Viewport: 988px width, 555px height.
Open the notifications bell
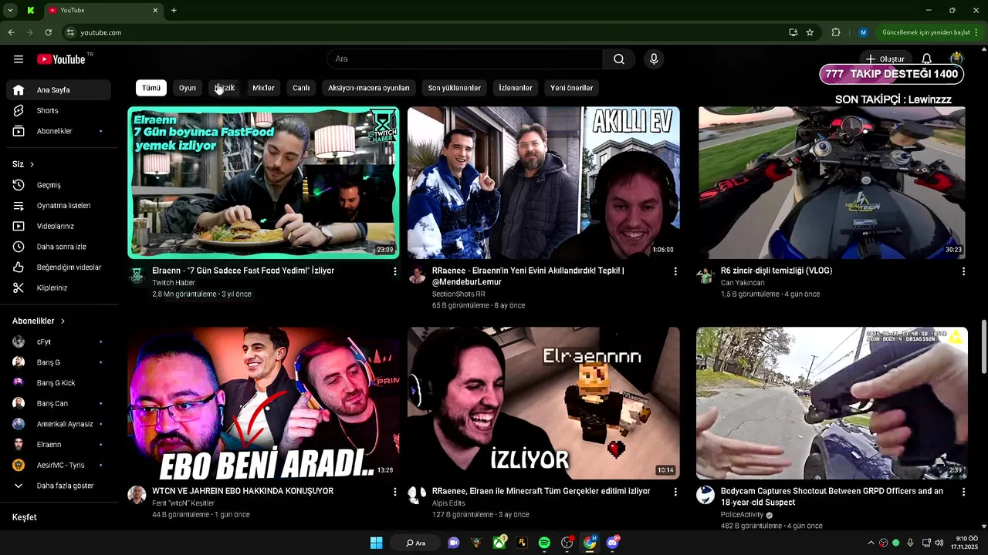click(926, 59)
